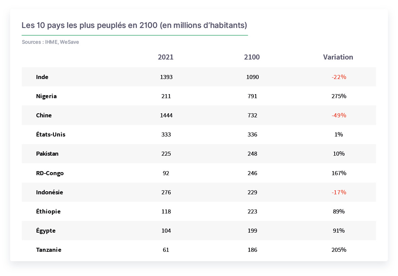The image size is (398, 276).
Task: Select the Inde row label
Action: click(42, 77)
